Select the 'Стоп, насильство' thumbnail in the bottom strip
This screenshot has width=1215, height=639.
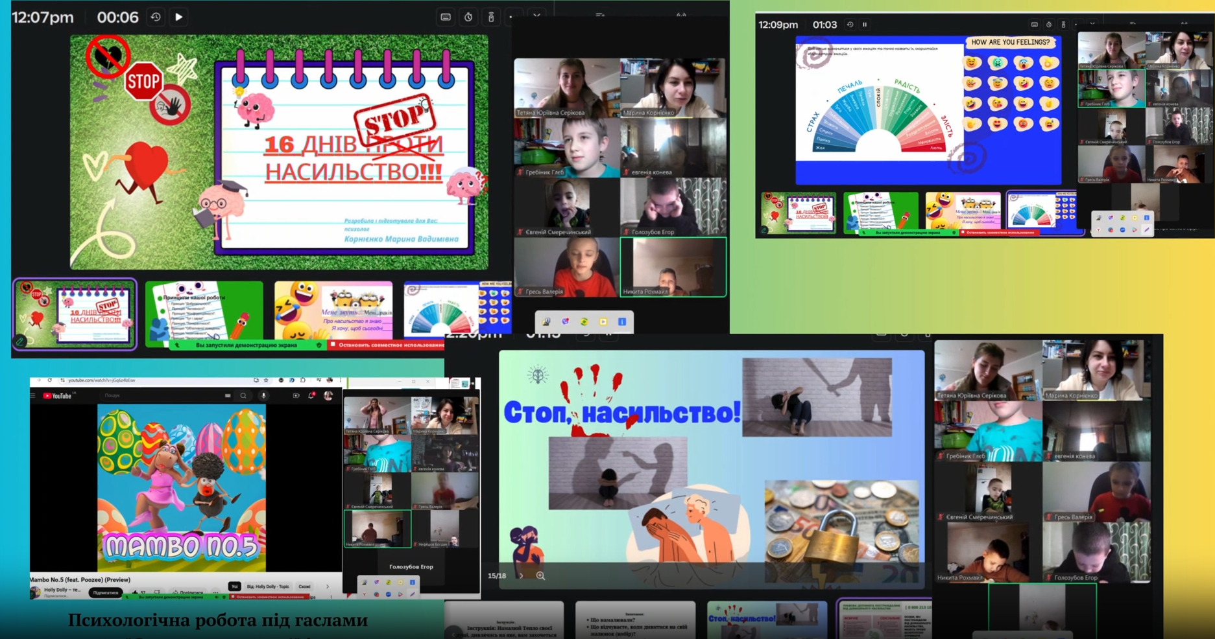point(767,620)
